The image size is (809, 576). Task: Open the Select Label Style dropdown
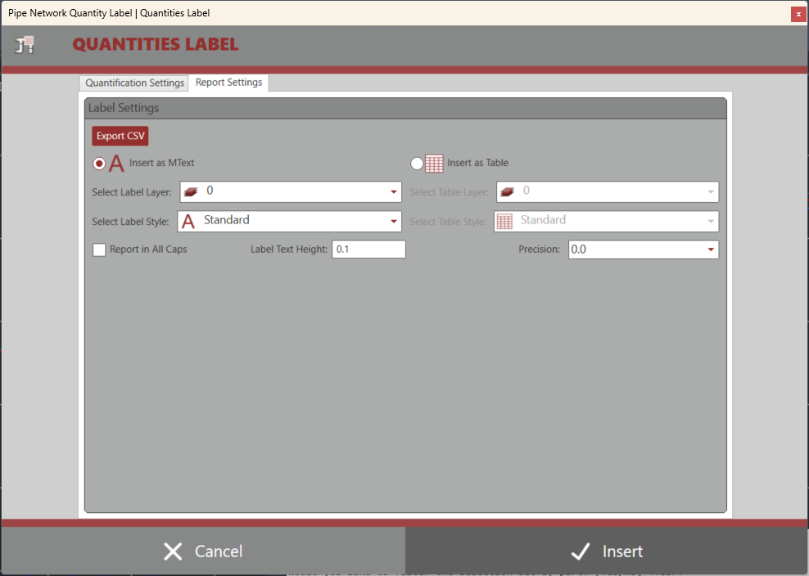click(x=289, y=221)
